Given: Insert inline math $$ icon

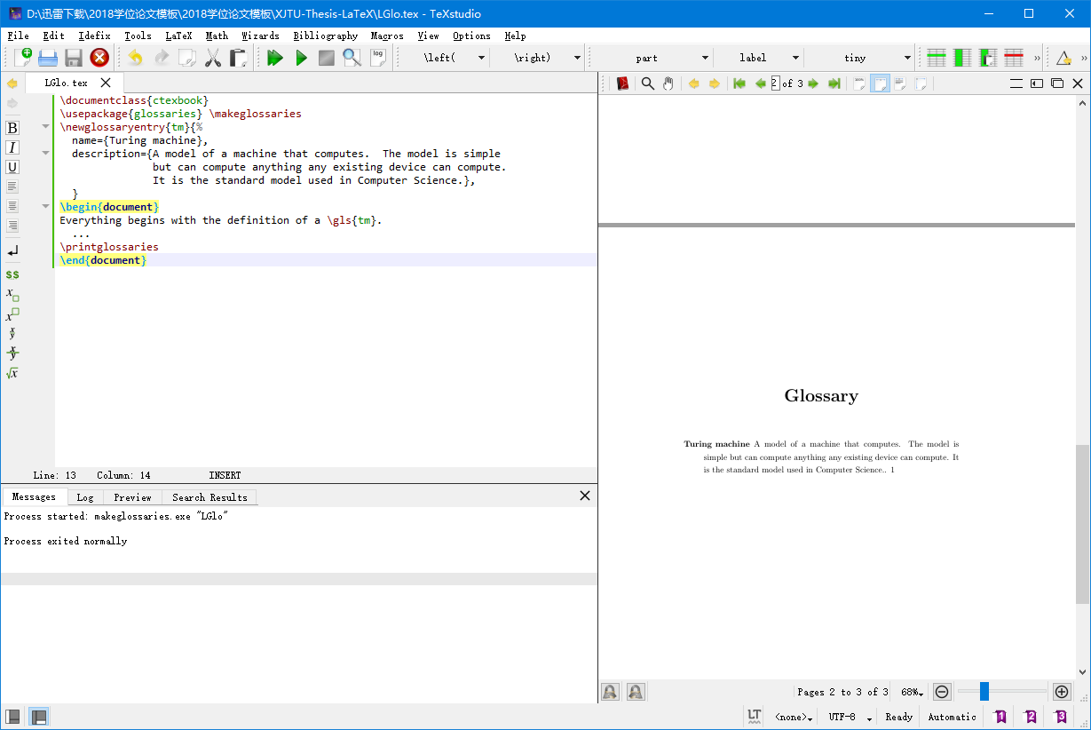Looking at the screenshot, I should 12,274.
